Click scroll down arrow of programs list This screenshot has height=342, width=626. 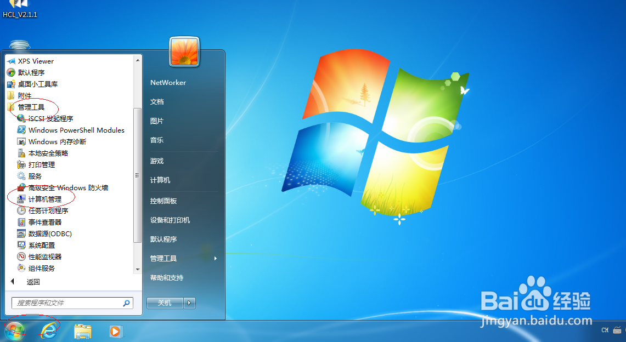coord(137,270)
